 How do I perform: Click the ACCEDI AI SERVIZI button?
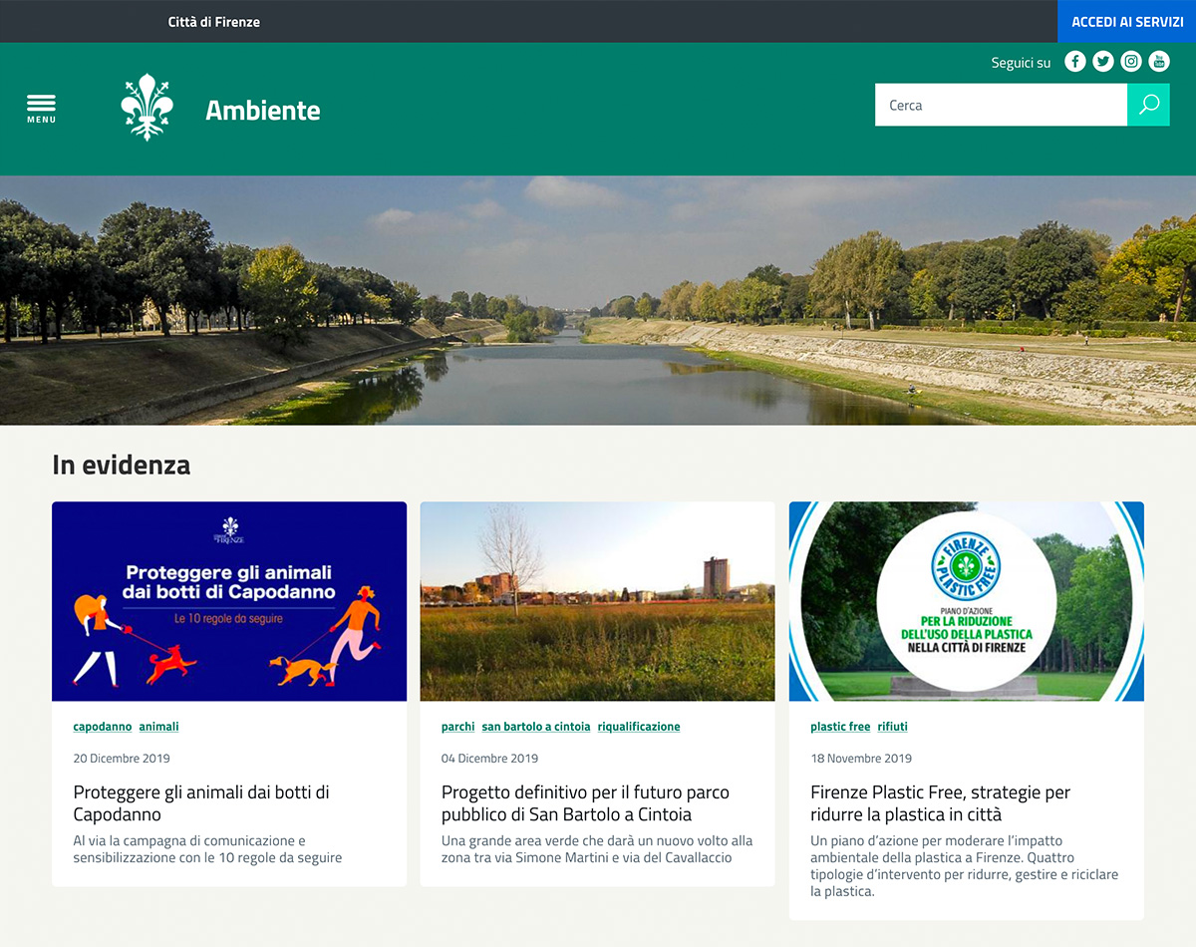tap(1126, 21)
